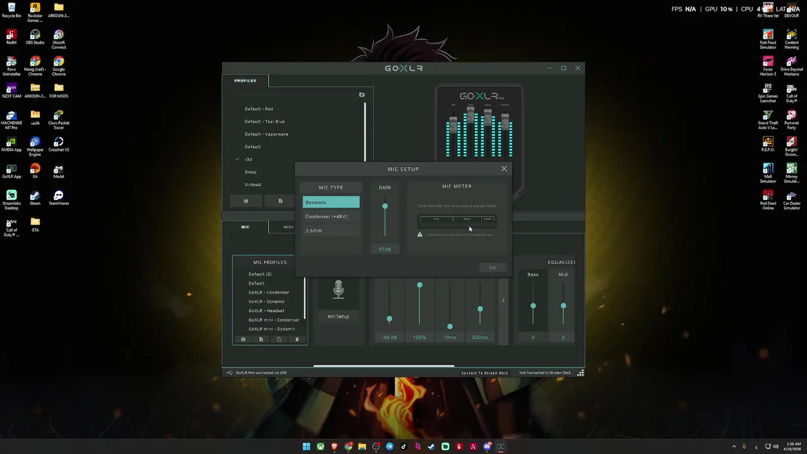Click the delete mic profile trash icon
This screenshot has width=807, height=454.
coord(297,339)
